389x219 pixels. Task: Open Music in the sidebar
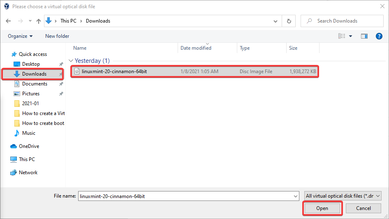(29, 133)
